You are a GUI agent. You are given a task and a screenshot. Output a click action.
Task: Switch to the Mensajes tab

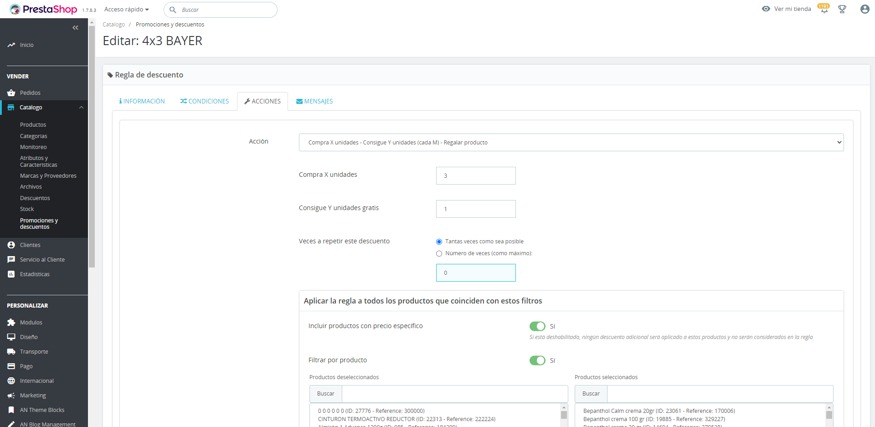pyautogui.click(x=314, y=102)
